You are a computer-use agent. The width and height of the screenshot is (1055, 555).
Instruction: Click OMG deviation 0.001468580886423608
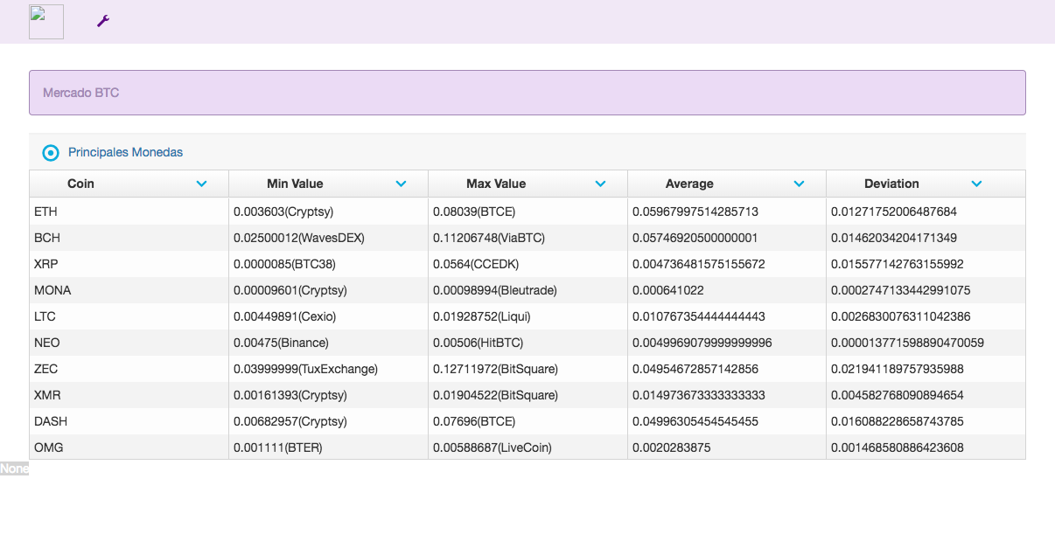898,447
